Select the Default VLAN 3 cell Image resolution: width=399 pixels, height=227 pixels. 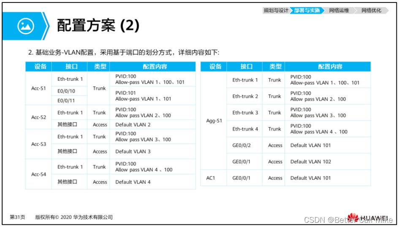point(153,151)
